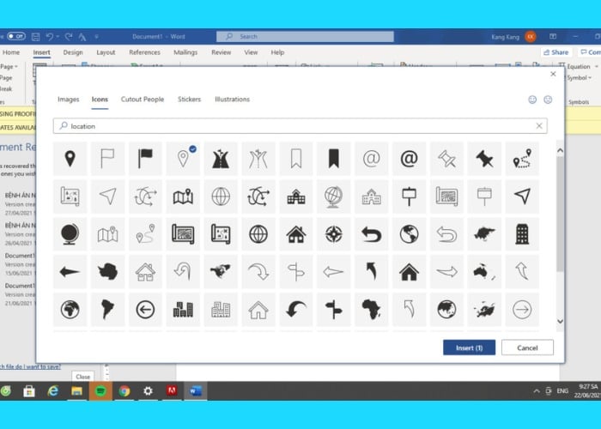601x429 pixels.
Task: Deselect the checked outline location pin icon
Action: click(183, 159)
